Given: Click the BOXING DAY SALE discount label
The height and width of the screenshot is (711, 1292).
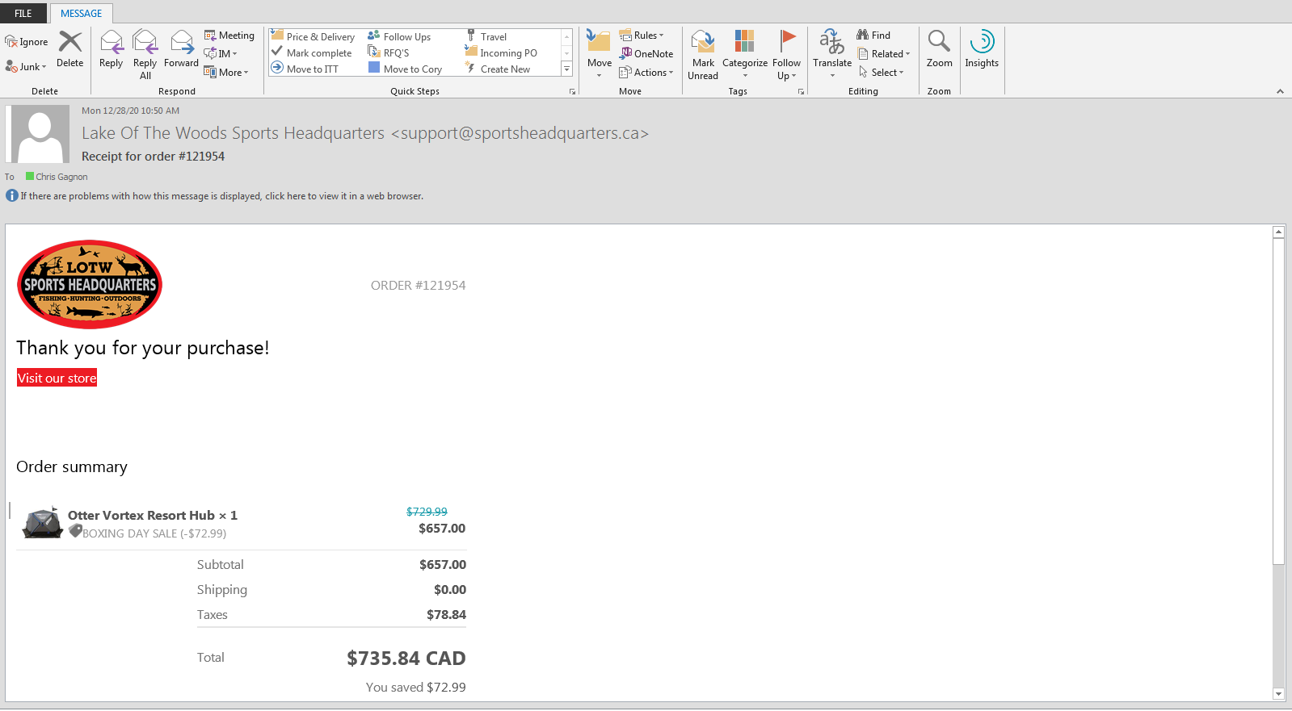Looking at the screenshot, I should click(x=154, y=533).
